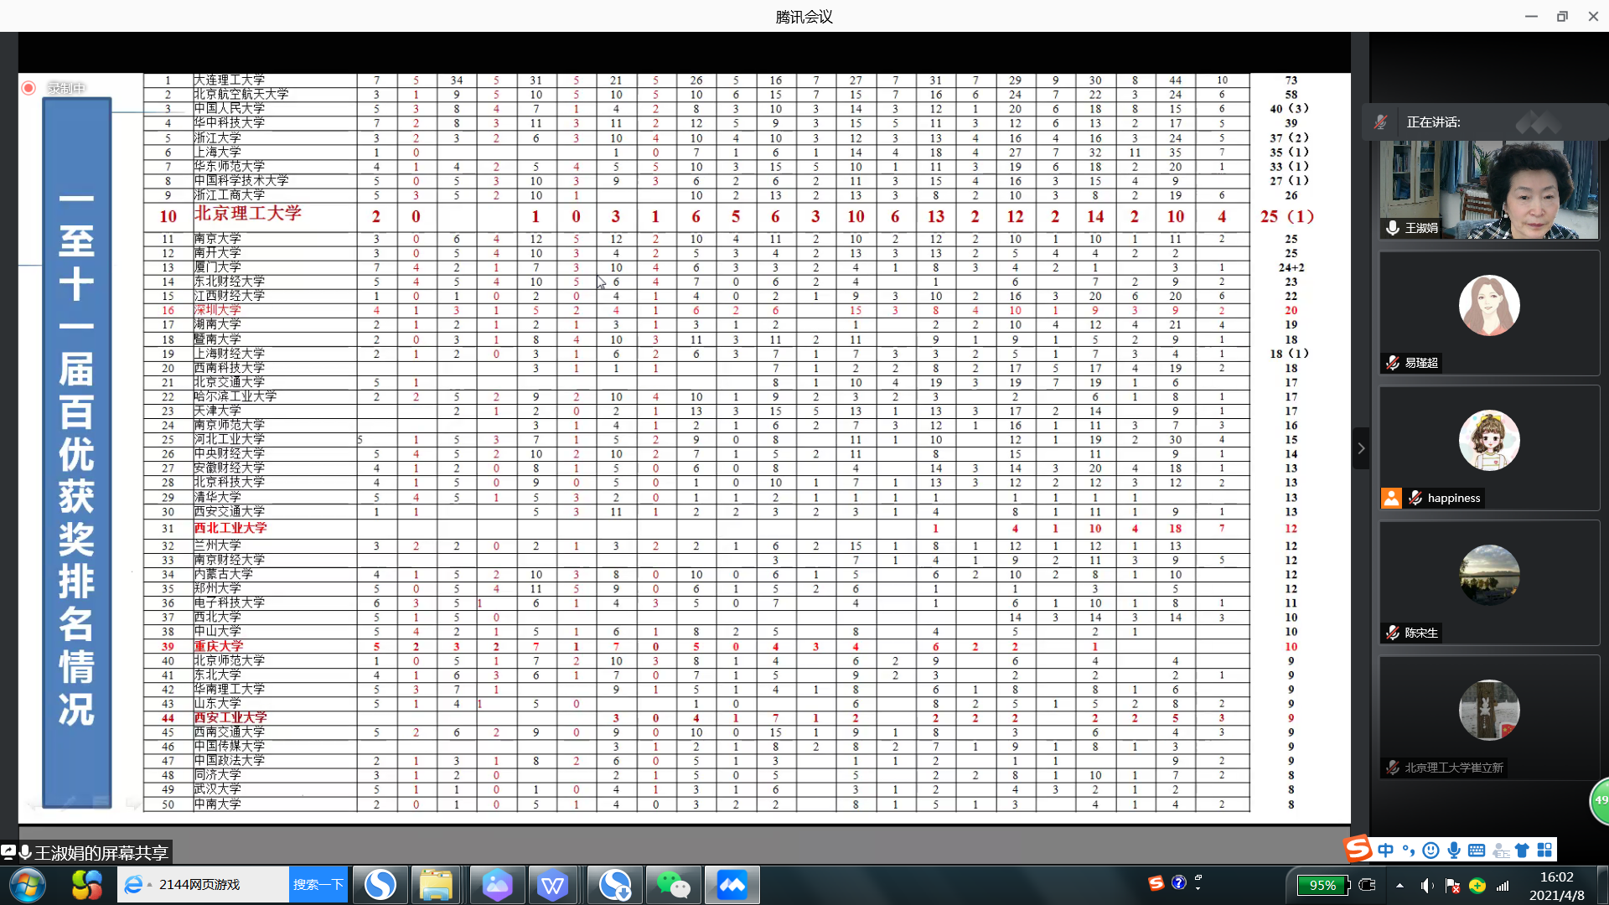Open WPS Office taskbar icon

point(552,885)
